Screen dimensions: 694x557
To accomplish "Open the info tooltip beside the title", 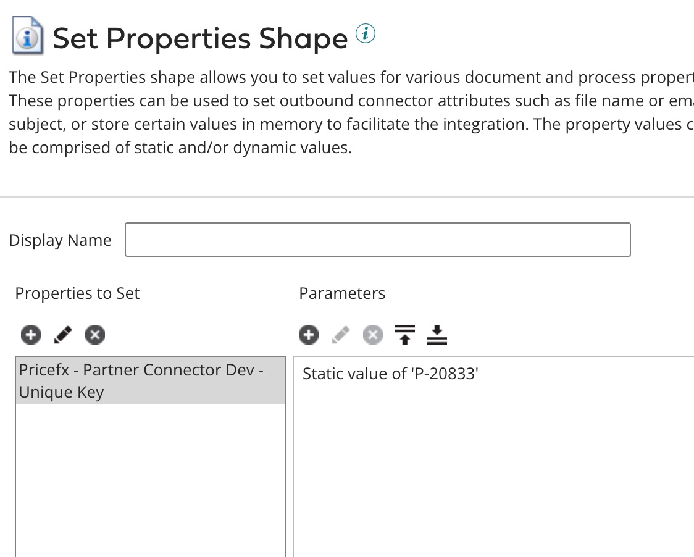I will coord(366,33).
